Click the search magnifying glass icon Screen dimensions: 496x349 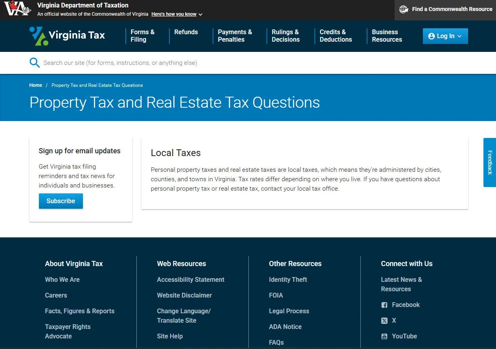point(35,62)
